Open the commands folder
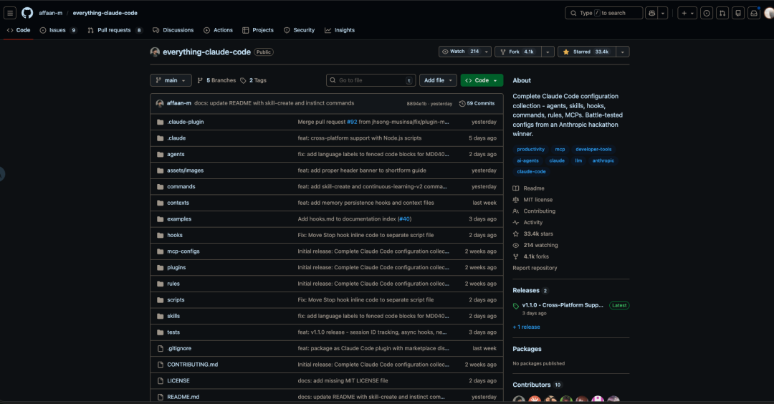The height and width of the screenshot is (404, 774). pos(181,187)
